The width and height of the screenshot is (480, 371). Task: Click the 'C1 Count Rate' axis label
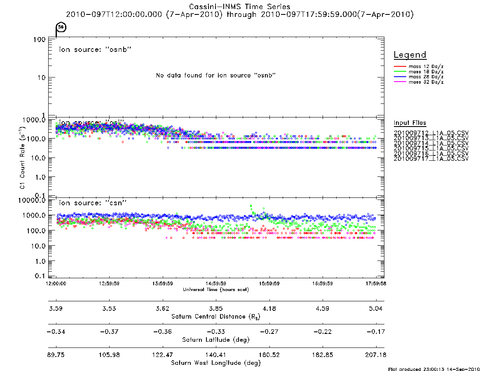[23, 157]
